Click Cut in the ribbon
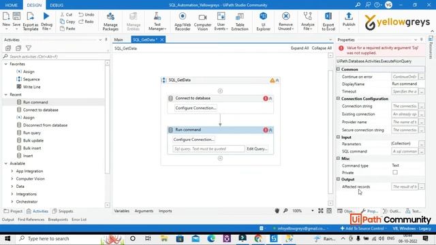Viewport: 436px width, 245px height. coord(66,14)
